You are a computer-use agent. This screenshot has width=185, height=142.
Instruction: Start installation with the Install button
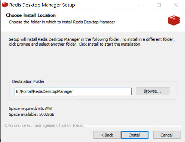pos(135,135)
